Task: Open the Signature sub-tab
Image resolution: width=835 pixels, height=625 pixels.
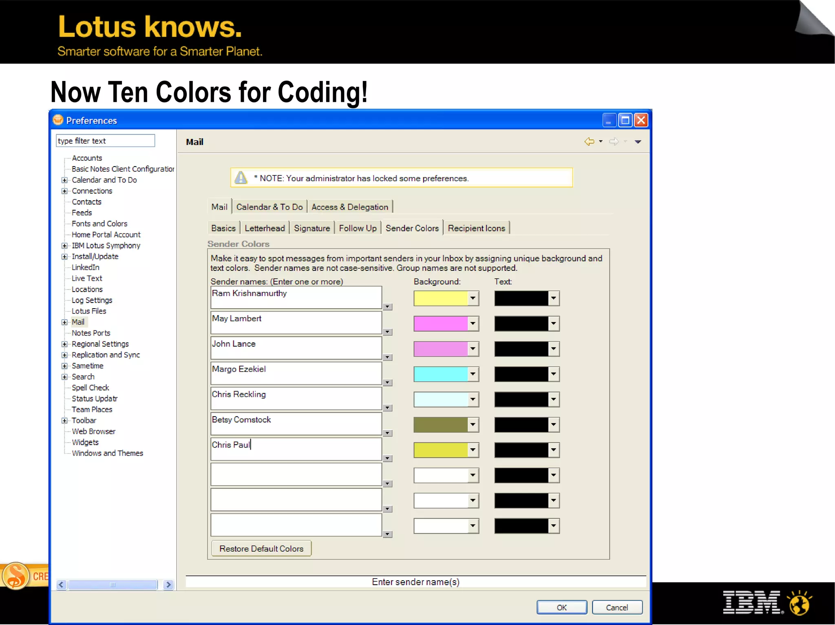Action: (x=312, y=228)
